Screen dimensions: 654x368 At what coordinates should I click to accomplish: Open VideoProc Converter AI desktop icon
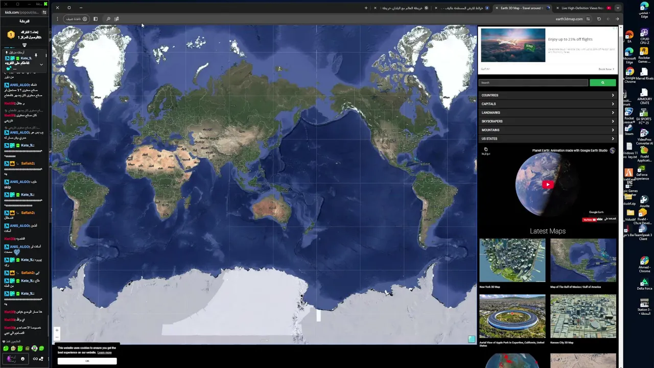644,137
